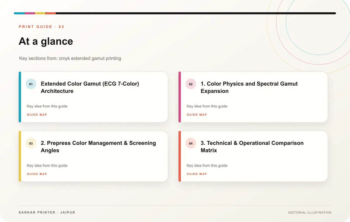
Task: Click GUIDE MAP in the Comparison Matrix card
Action: click(197, 174)
